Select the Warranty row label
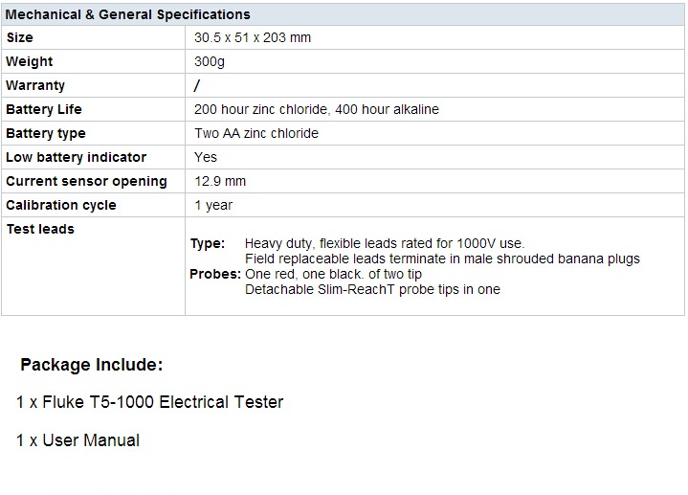The image size is (688, 495). 35,85
